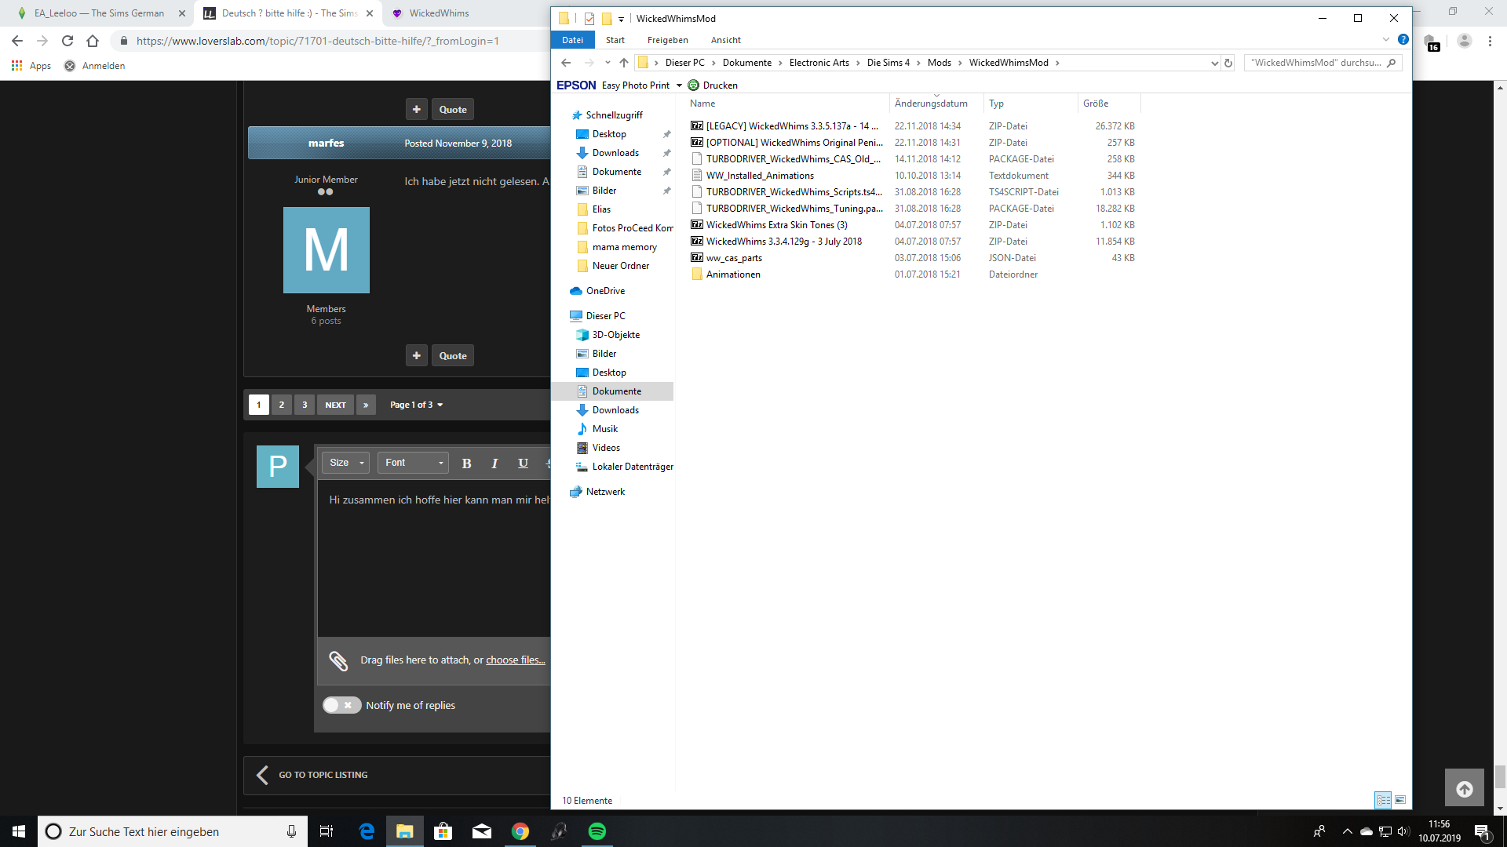Show hidden system tray icons
The width and height of the screenshot is (1507, 847).
coord(1348,831)
